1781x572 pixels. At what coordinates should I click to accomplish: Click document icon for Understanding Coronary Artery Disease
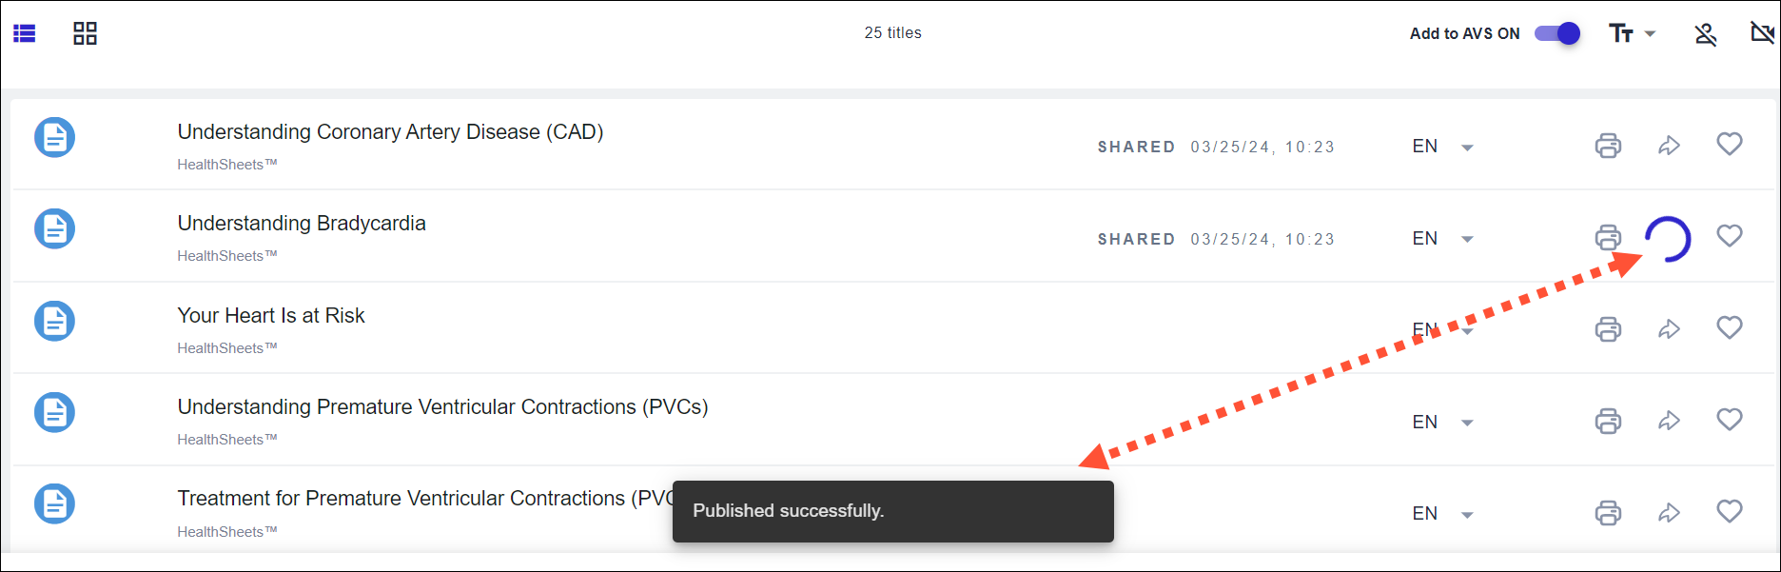(55, 137)
